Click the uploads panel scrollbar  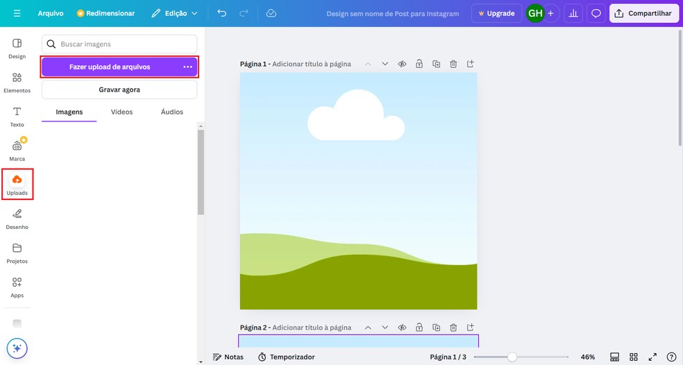201,172
